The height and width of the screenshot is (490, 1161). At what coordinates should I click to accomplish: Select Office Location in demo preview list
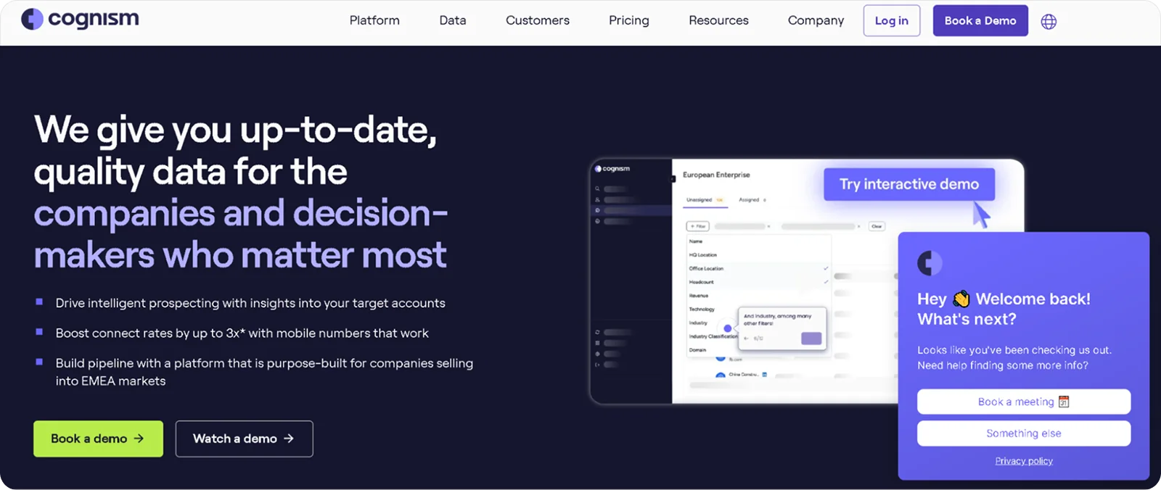click(758, 268)
